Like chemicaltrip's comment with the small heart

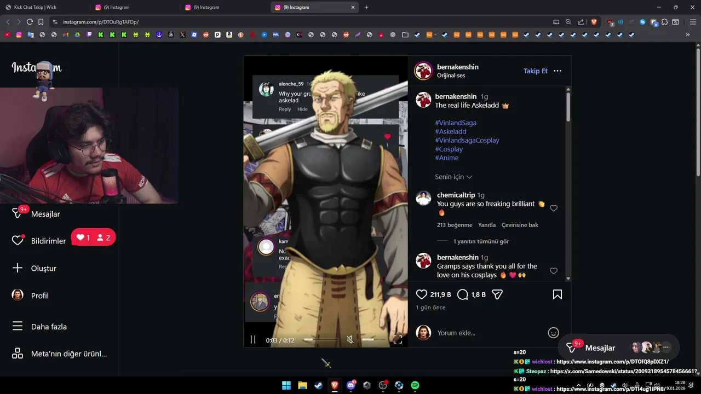pyautogui.click(x=554, y=208)
